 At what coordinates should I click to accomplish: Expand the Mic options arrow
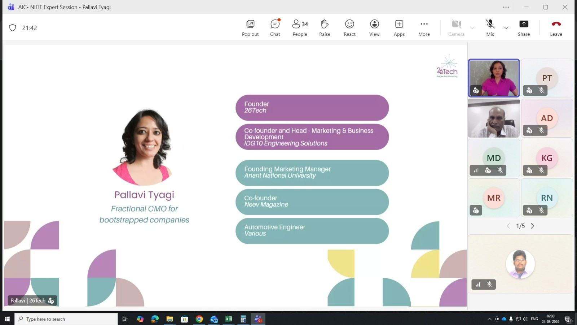tap(506, 28)
